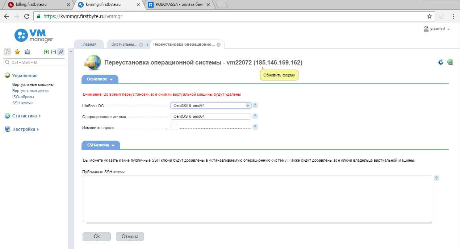The width and height of the screenshot is (460, 249).
Task: Click the Управление section icon
Action: (x=7, y=75)
